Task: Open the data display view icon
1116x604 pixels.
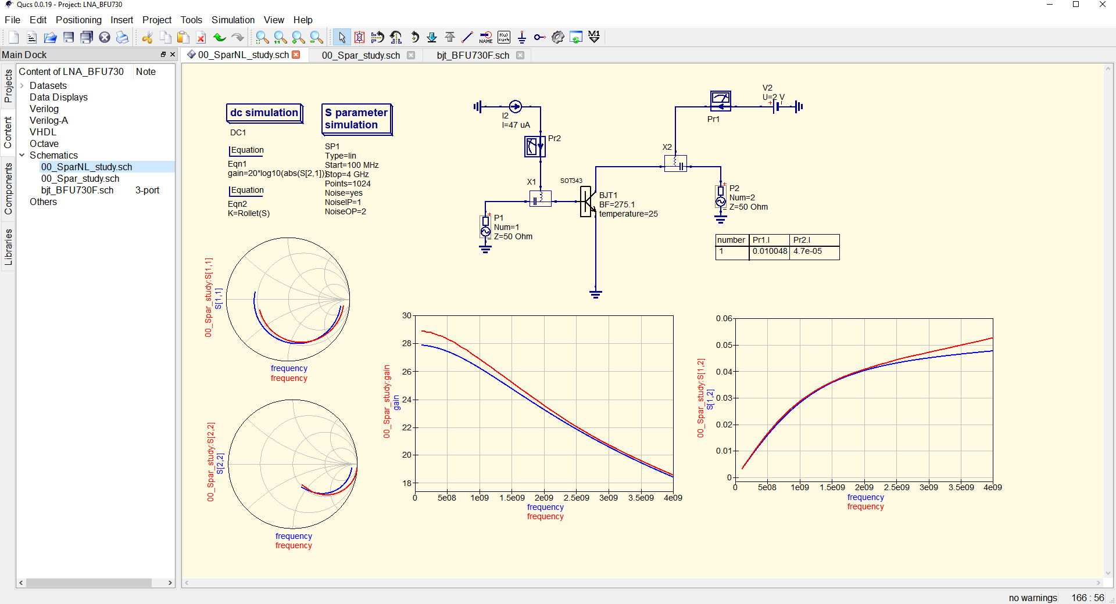Action: [575, 37]
